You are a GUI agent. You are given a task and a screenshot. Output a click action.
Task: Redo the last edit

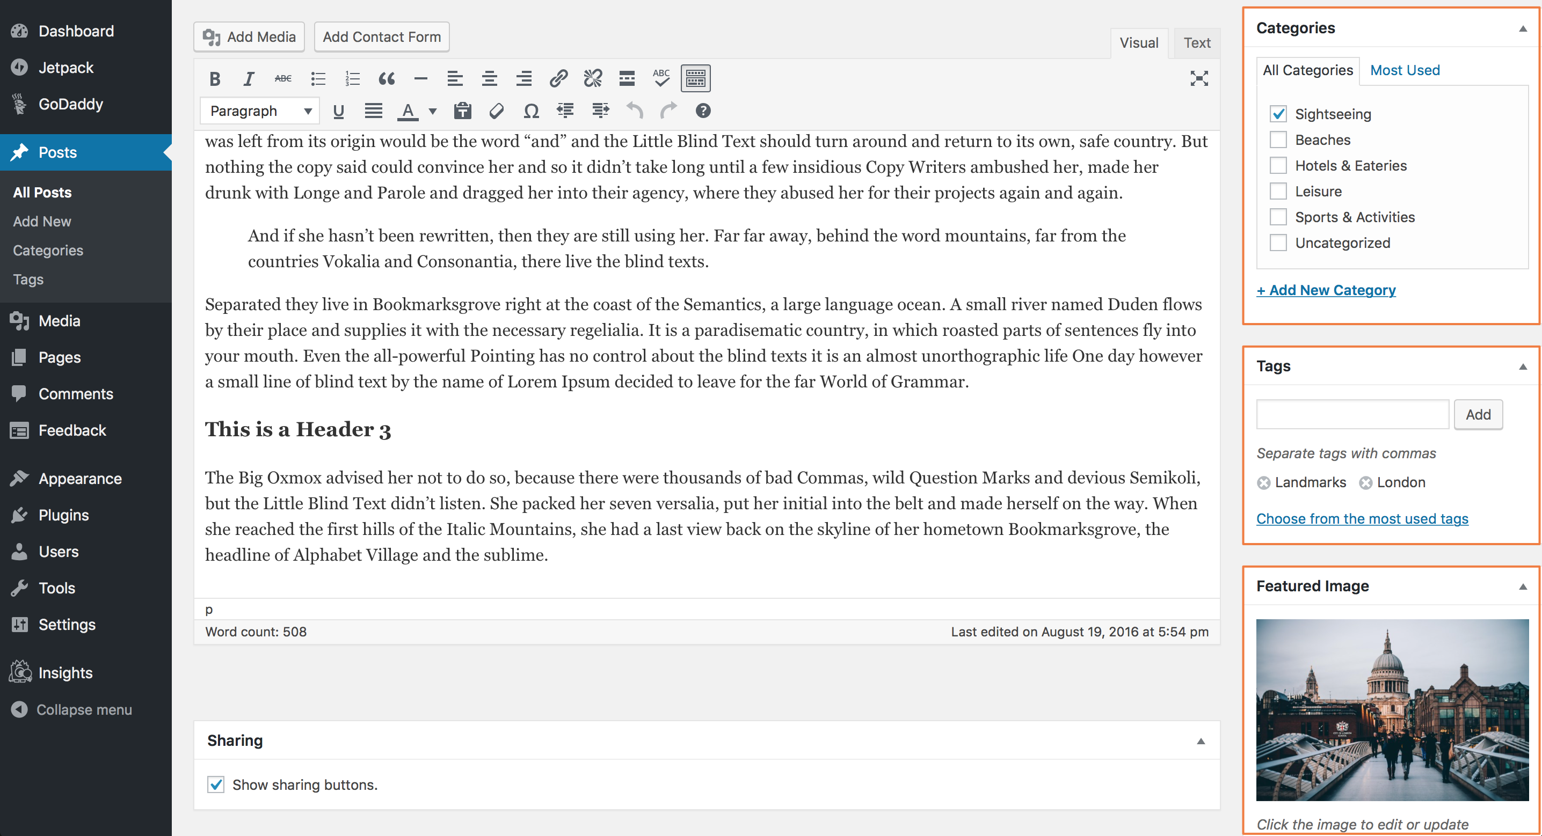pos(668,111)
